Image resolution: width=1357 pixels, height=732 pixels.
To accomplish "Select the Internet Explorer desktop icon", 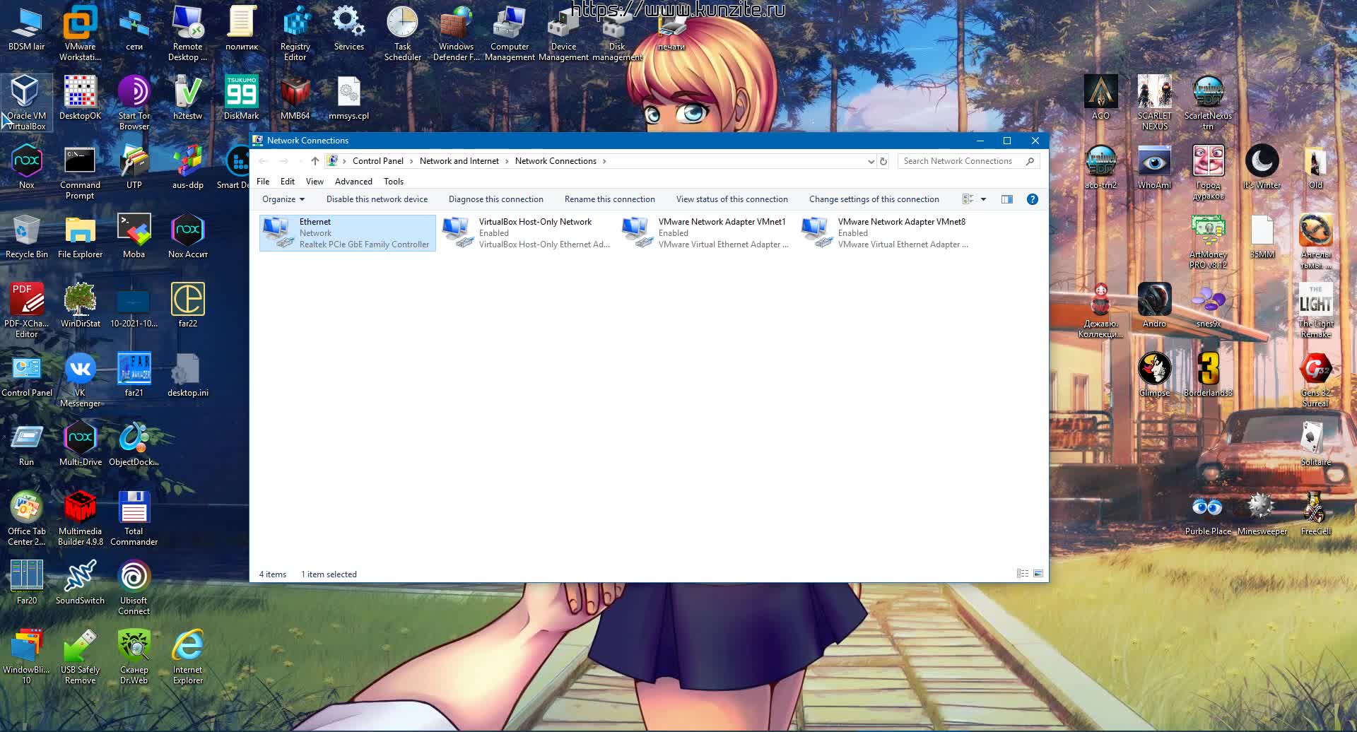I will tap(187, 656).
